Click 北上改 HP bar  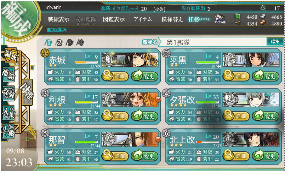[207, 142]
